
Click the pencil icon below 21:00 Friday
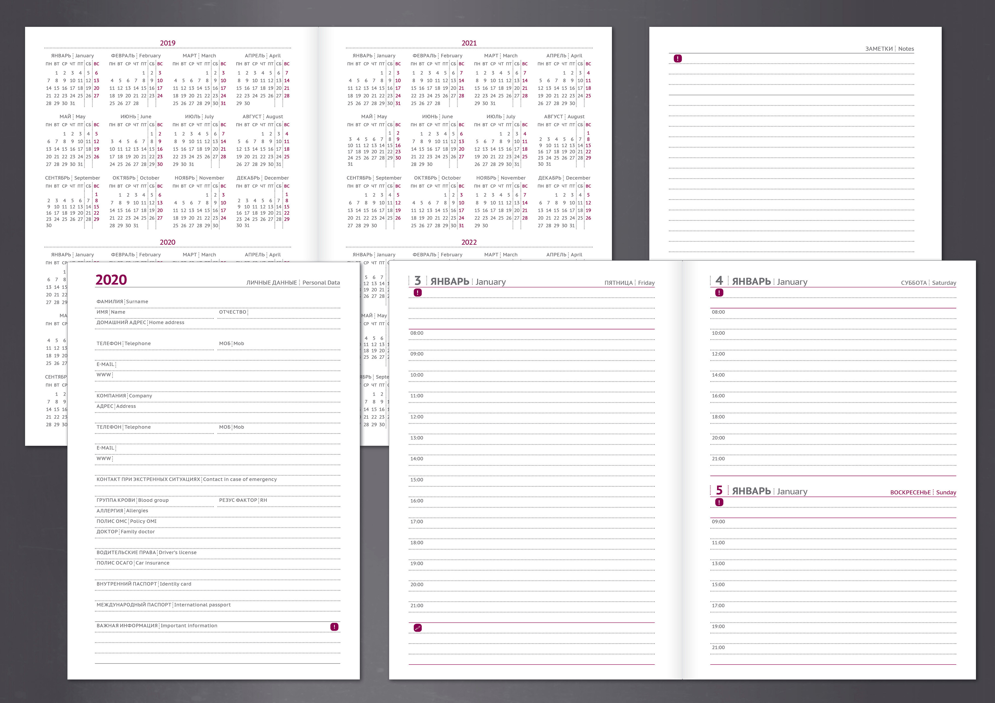pos(417,628)
